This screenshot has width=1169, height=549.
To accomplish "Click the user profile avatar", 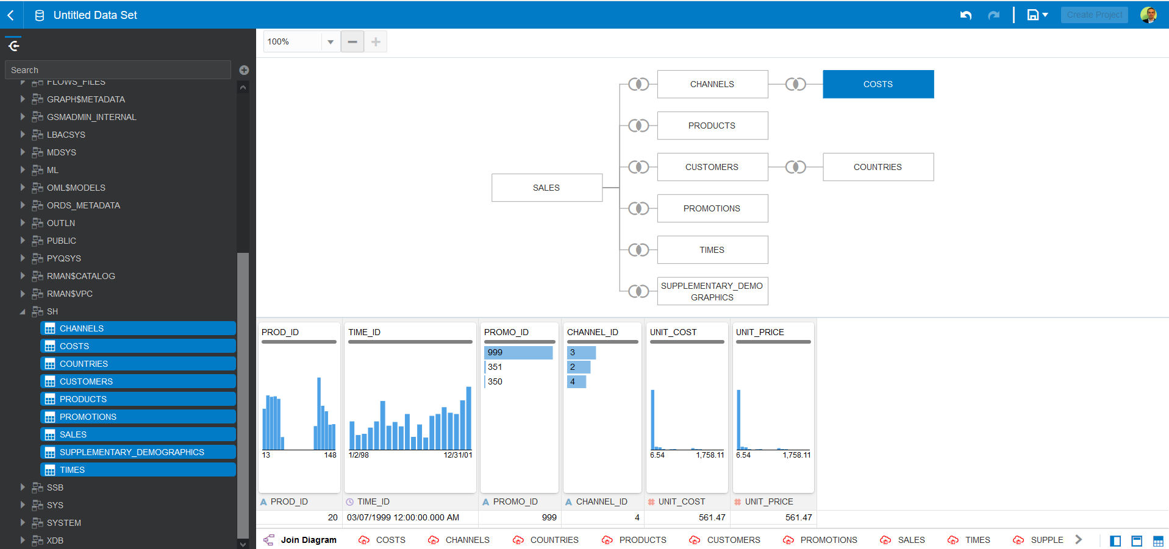I will [1149, 15].
